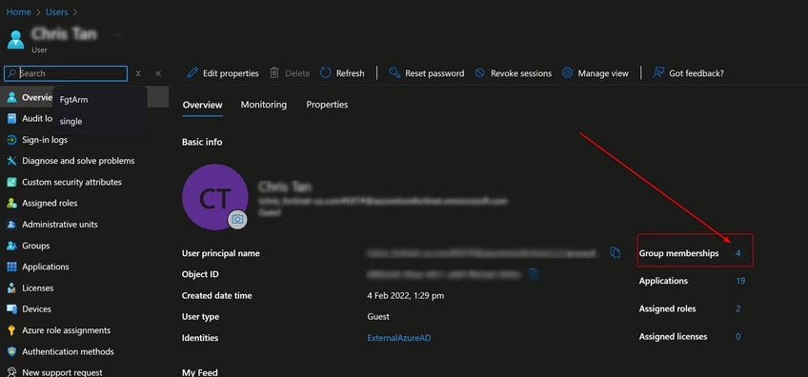Clear the search with the X icon
This screenshot has width=808, height=377.
(x=138, y=73)
